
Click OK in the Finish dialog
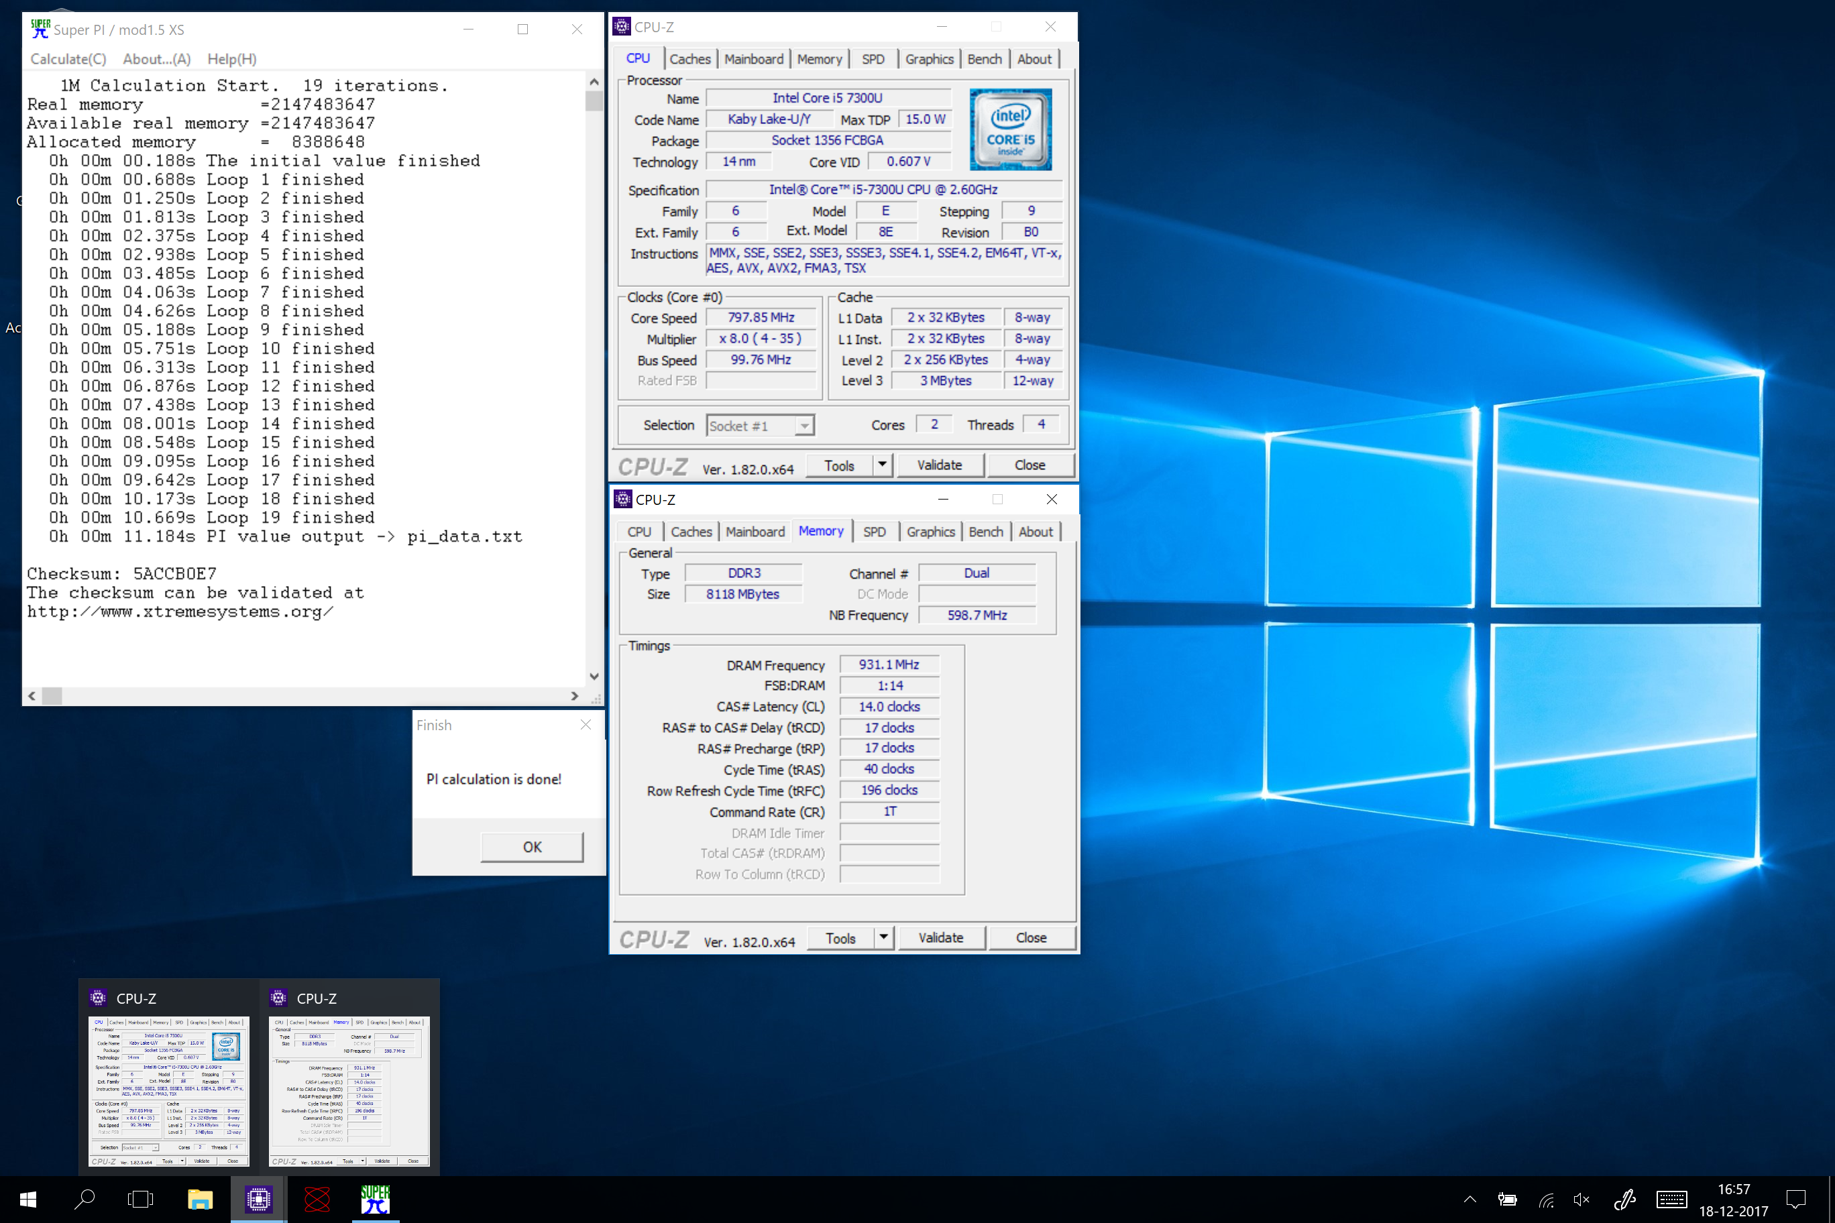[532, 847]
